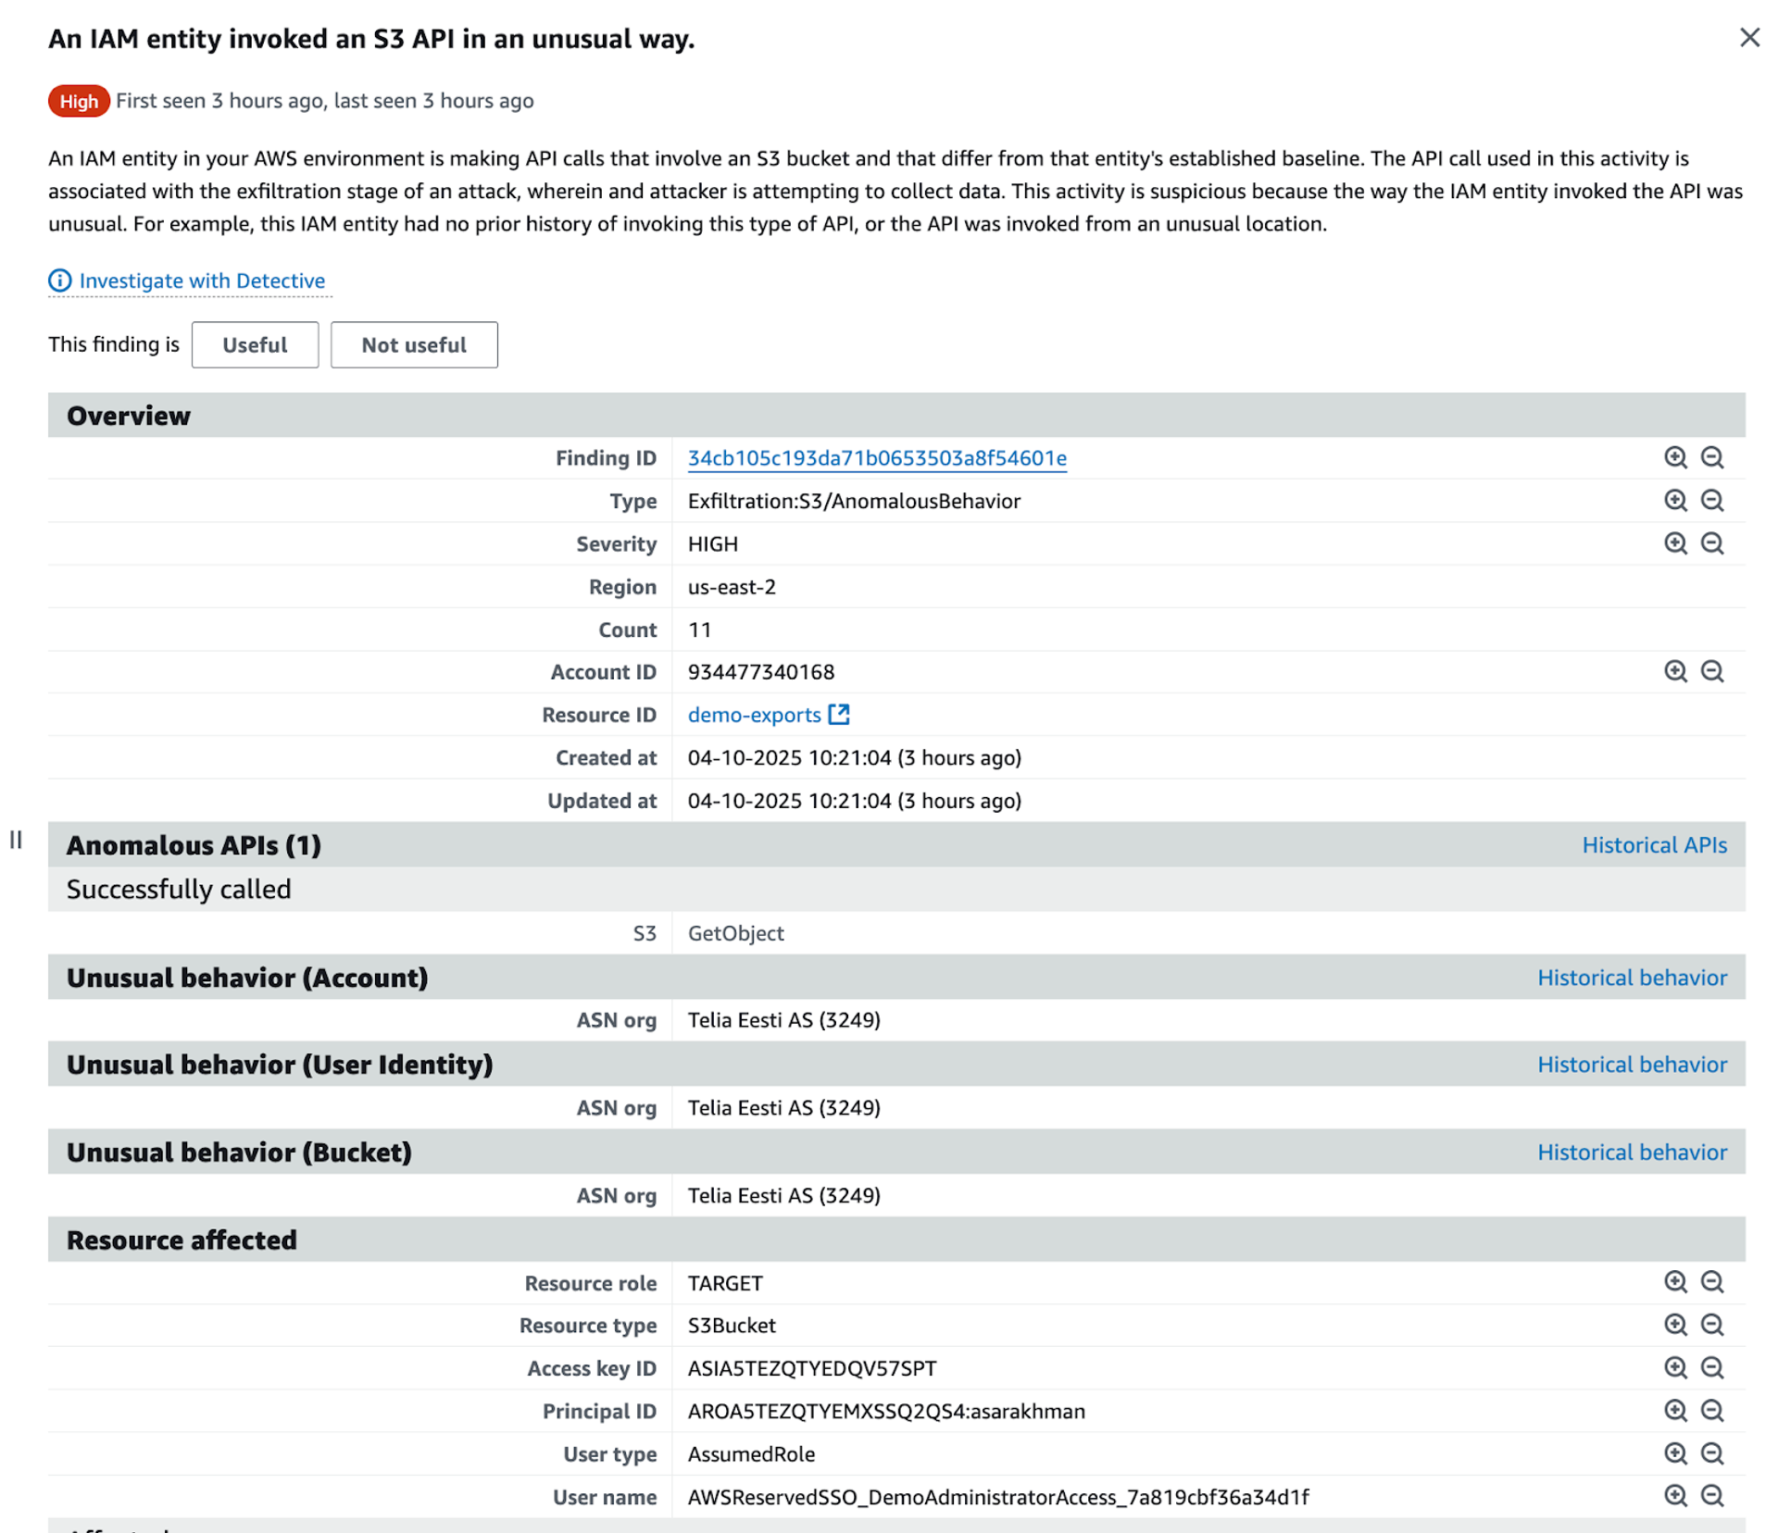This screenshot has width=1778, height=1533.
Task: Open Historical APIs link
Action: [x=1654, y=845]
